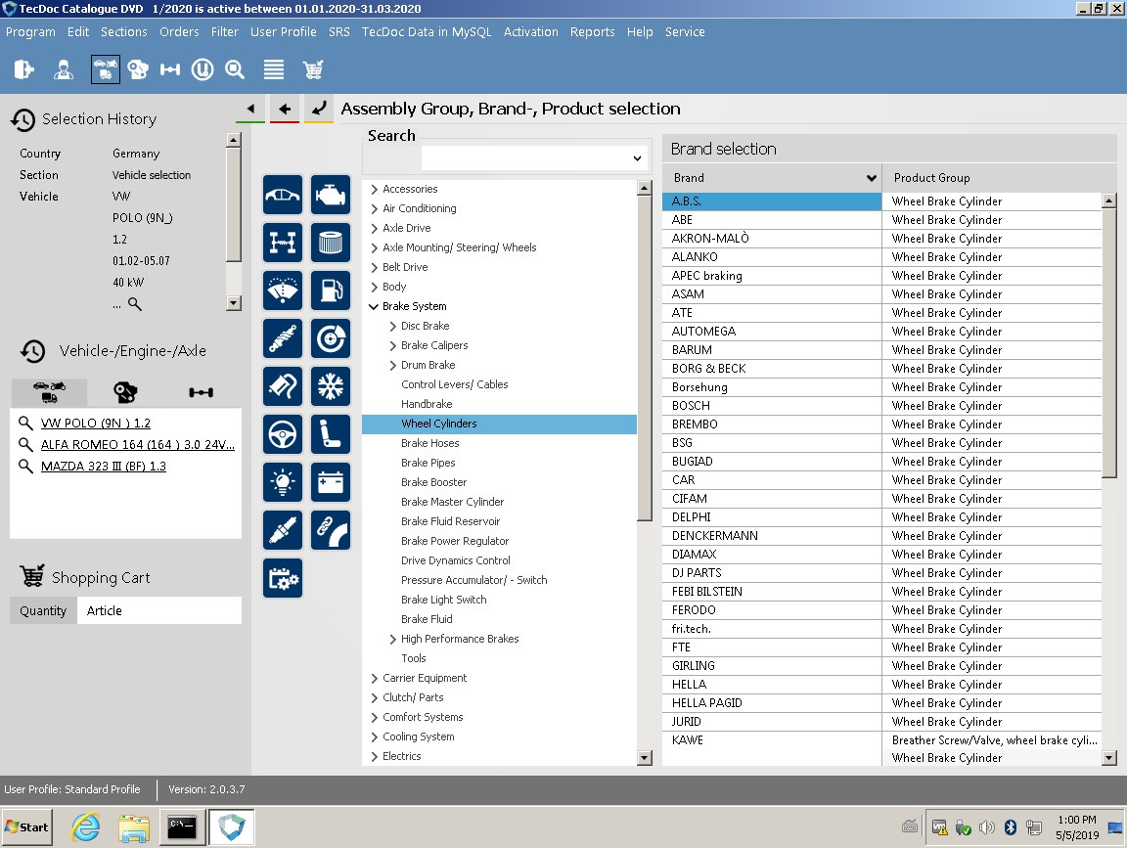Open VW POLO (9N_) 1.2 history link

click(x=96, y=424)
